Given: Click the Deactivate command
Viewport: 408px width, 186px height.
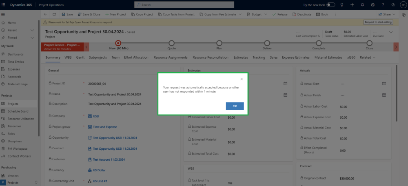Looking at the screenshot, I should click(302, 14).
